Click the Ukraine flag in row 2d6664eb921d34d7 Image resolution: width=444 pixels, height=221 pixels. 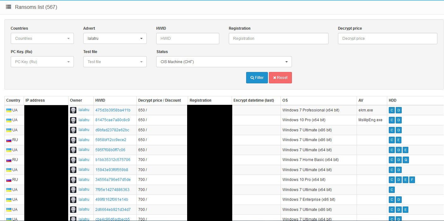(x=9, y=210)
